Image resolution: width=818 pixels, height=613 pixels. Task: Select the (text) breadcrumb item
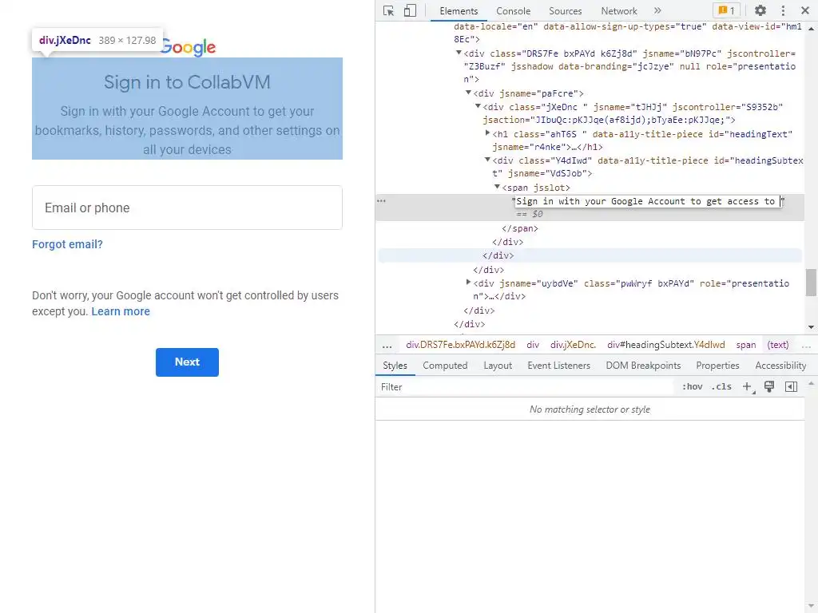(778, 345)
